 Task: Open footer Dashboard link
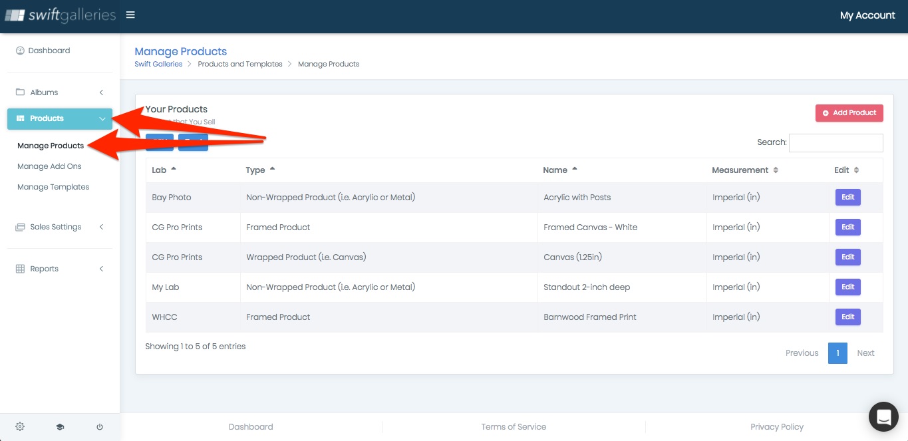click(251, 427)
